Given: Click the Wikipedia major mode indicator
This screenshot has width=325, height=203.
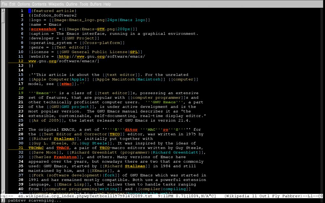Looking at the screenshot, I should point(238,196).
